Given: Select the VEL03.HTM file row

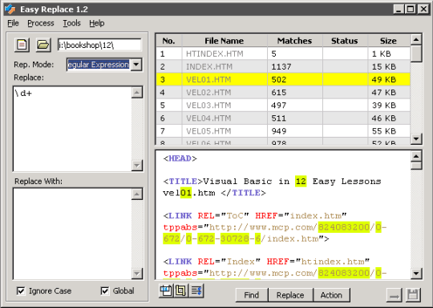Looking at the screenshot, I should (283, 106).
